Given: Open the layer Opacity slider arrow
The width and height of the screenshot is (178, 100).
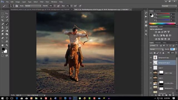Looking at the screenshot, I should (x=176, y=49).
